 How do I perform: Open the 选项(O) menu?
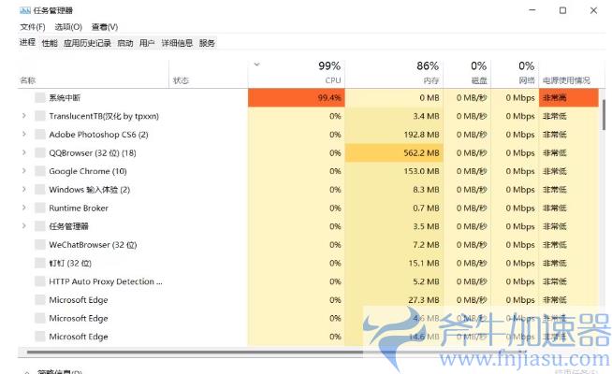click(67, 27)
